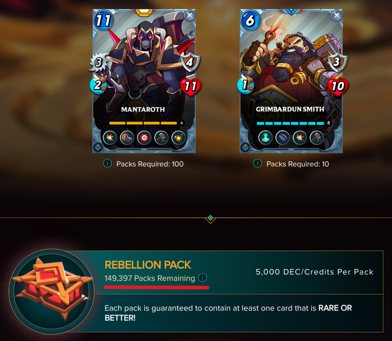Click info icon next to Packs Remaining
The height and width of the screenshot is (341, 392).
pyautogui.click(x=202, y=278)
